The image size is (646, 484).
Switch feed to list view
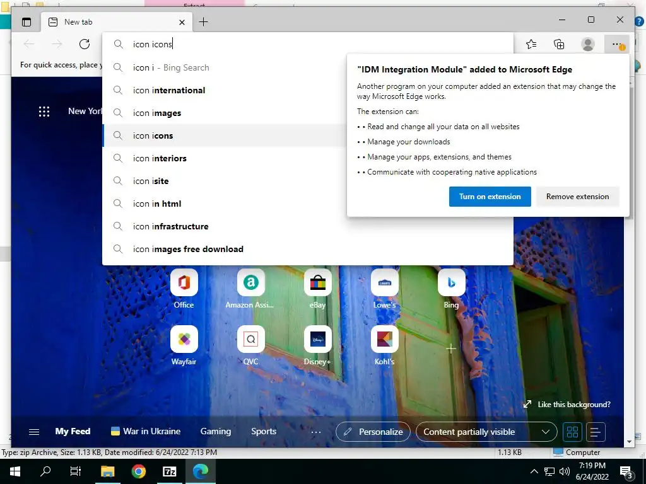(x=596, y=432)
